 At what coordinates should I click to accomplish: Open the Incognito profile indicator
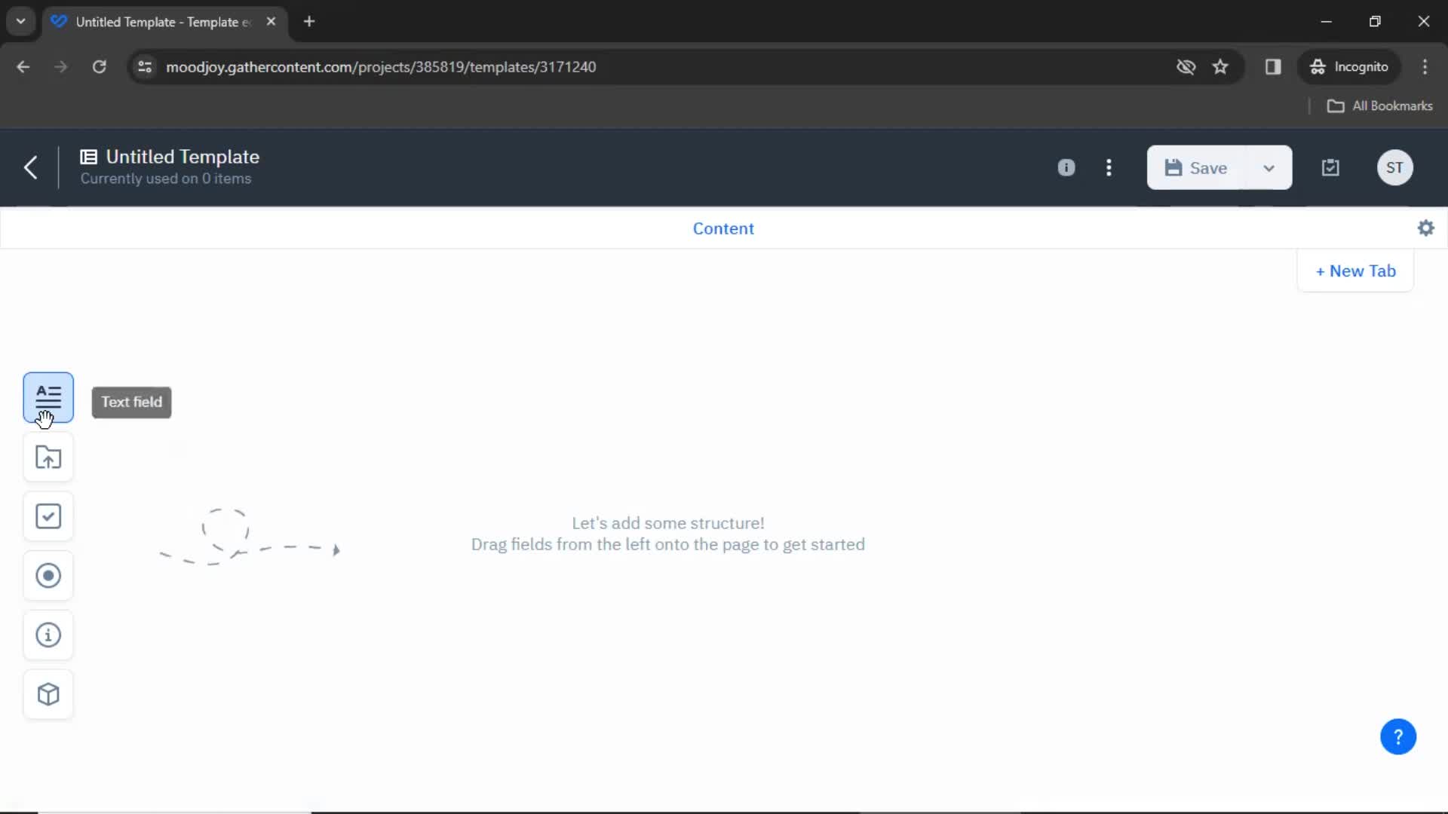(1349, 66)
